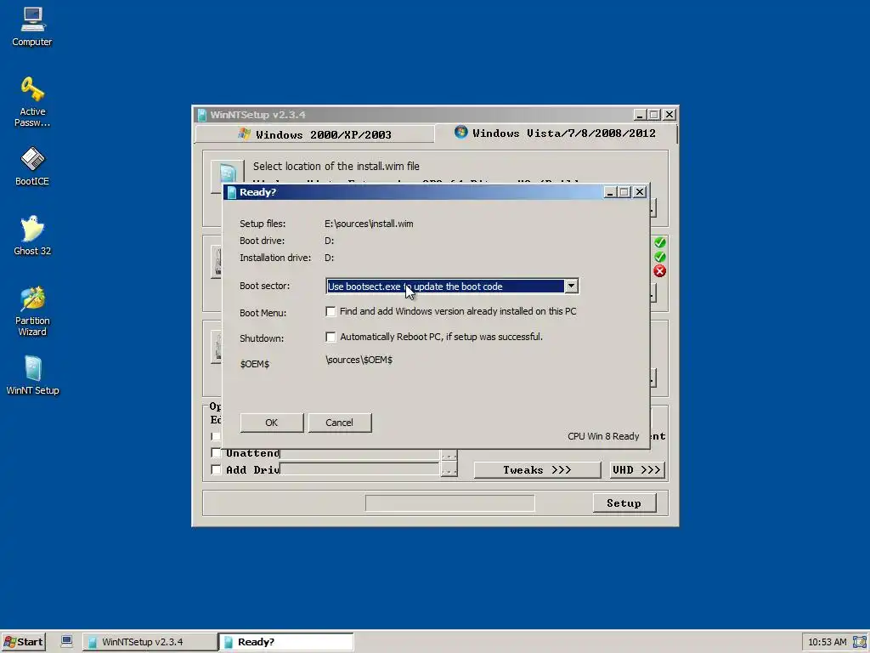Screen dimensions: 870x653
Task: Switch to Windows 2000/XP/2003 tab
Action: pos(314,134)
